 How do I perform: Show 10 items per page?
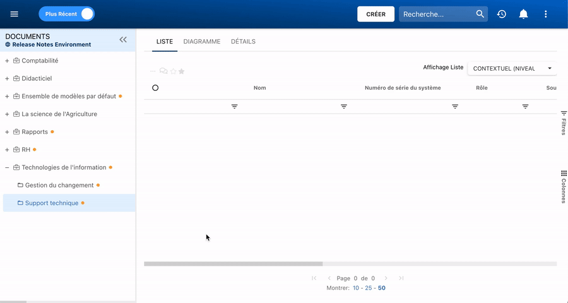point(356,288)
